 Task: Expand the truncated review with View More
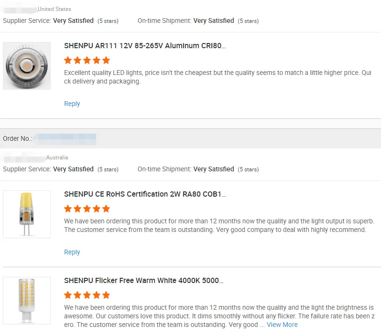tap(282, 325)
